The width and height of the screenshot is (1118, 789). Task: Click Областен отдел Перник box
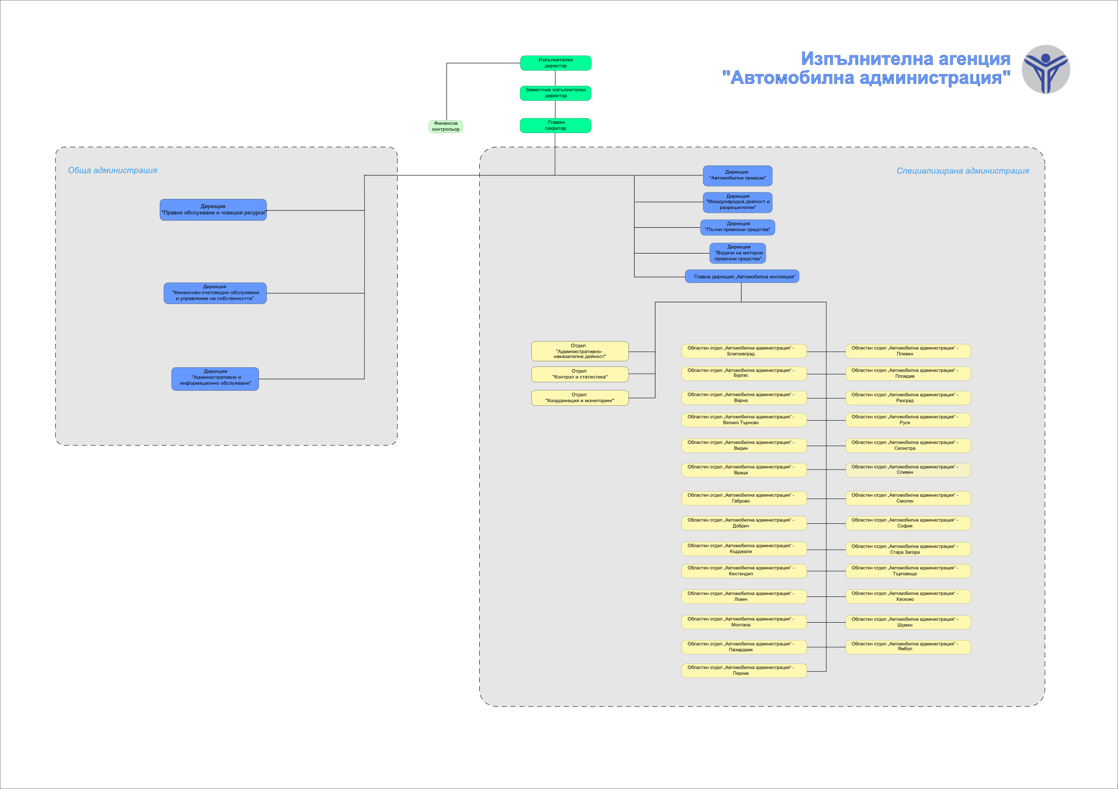tap(744, 671)
